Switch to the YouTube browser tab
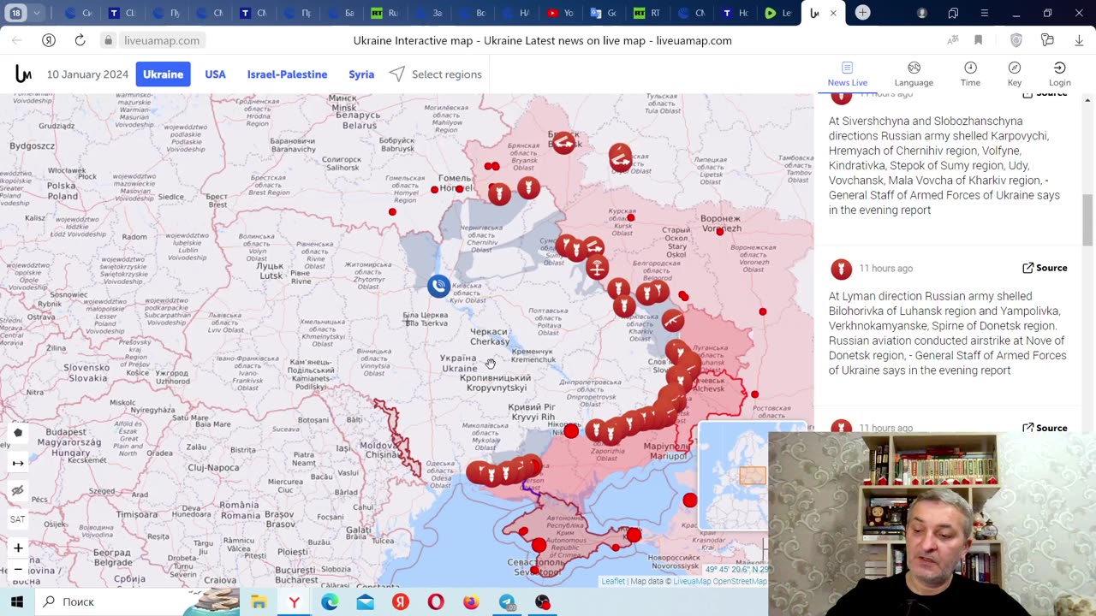This screenshot has height=616, width=1096. 560,13
